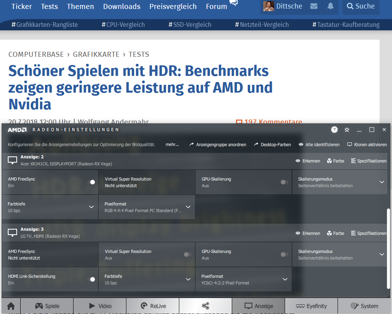Viewport: 392px width, 314px height.
Task: Open Dittsche user profile with avatar
Action: coord(283,6)
